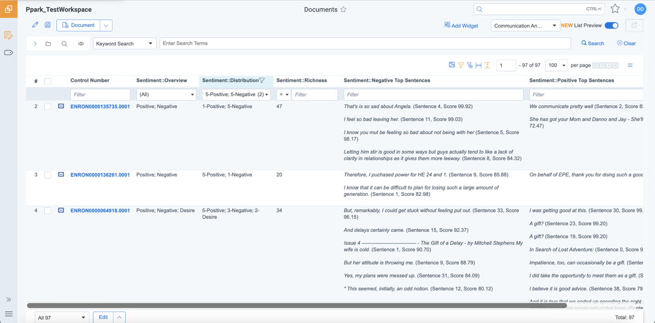Expand the 100 per page dropdown

pyautogui.click(x=556, y=65)
